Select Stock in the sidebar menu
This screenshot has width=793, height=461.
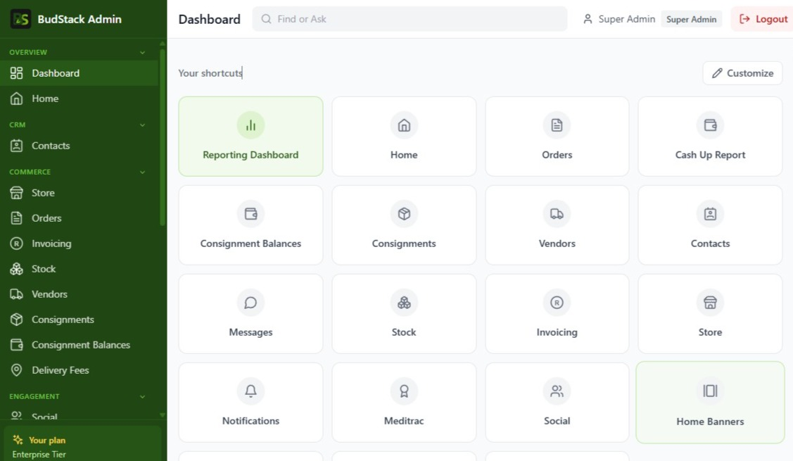79,269
